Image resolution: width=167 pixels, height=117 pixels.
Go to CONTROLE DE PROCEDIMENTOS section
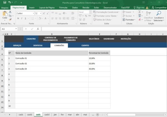click(50, 39)
